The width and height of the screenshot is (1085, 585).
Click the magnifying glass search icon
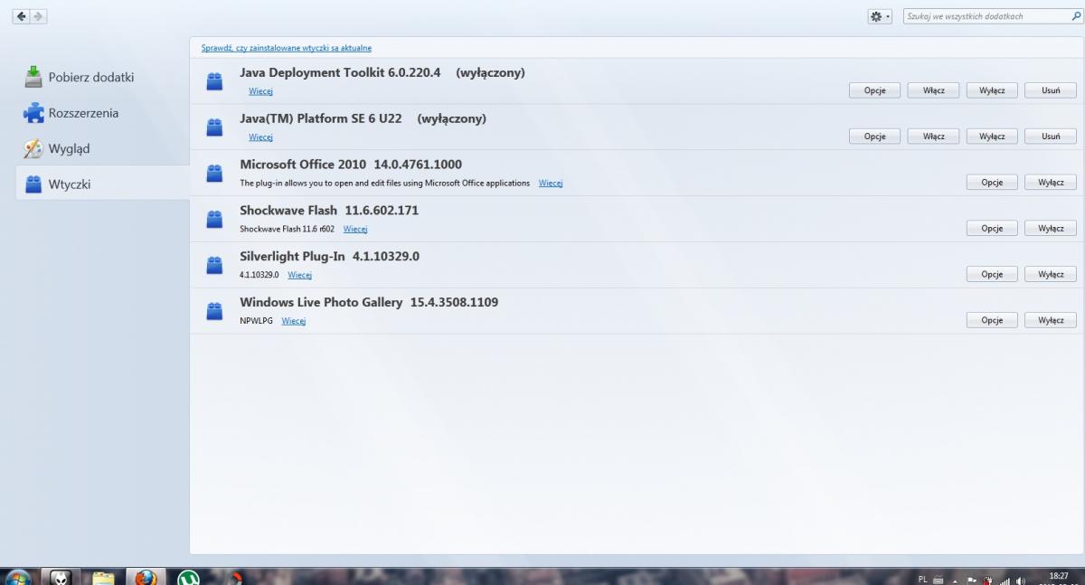pos(1075,16)
